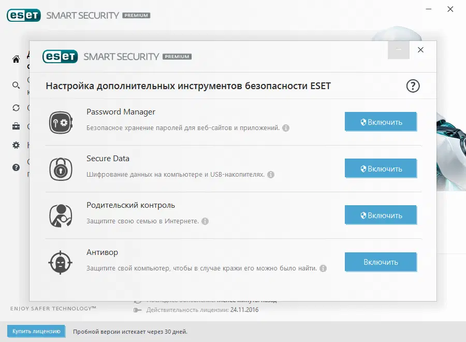
Task: Click the license key icon near license validity
Action: coord(137,309)
